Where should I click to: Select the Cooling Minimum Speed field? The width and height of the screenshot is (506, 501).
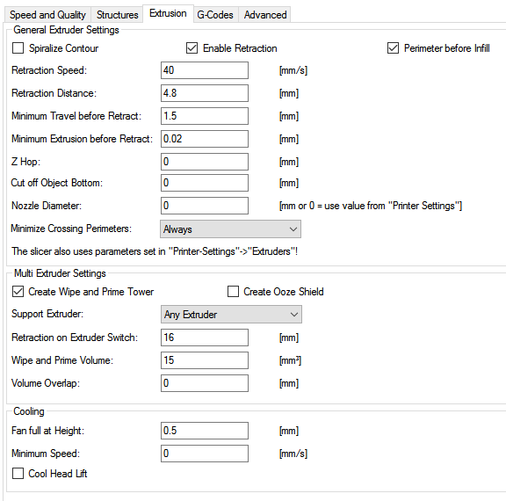point(205,454)
